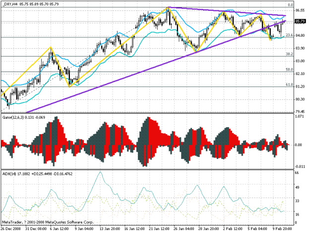Click the 28 Jan 20:00 time label
Screen dimensions: 309x232
(x=209, y=229)
